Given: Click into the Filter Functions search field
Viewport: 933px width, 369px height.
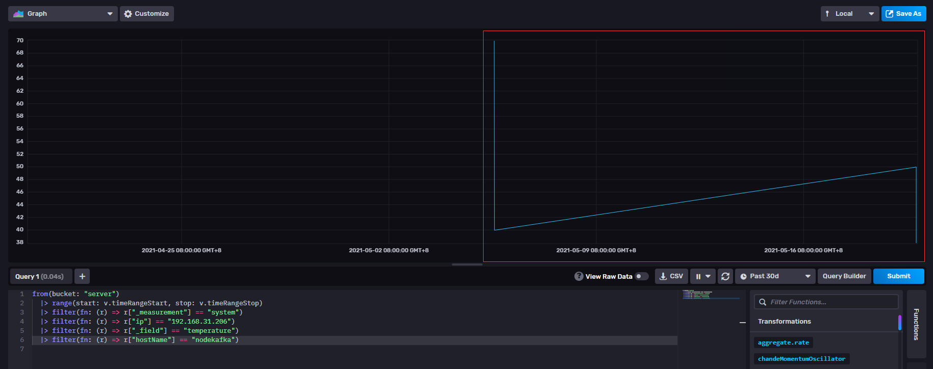Looking at the screenshot, I should pyautogui.click(x=831, y=302).
